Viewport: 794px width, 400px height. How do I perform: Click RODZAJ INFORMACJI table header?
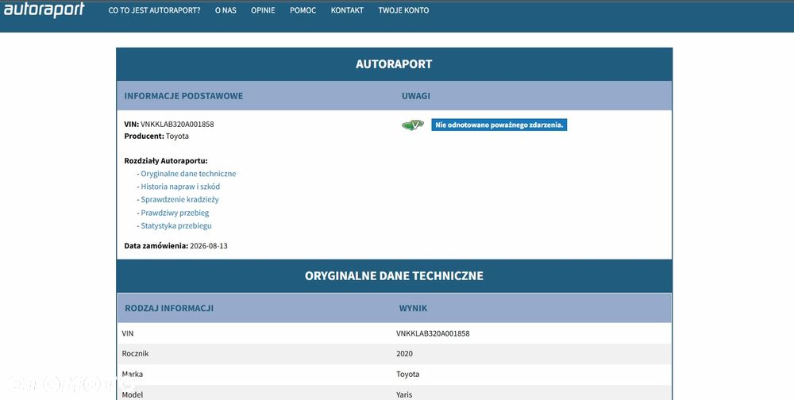(x=169, y=308)
